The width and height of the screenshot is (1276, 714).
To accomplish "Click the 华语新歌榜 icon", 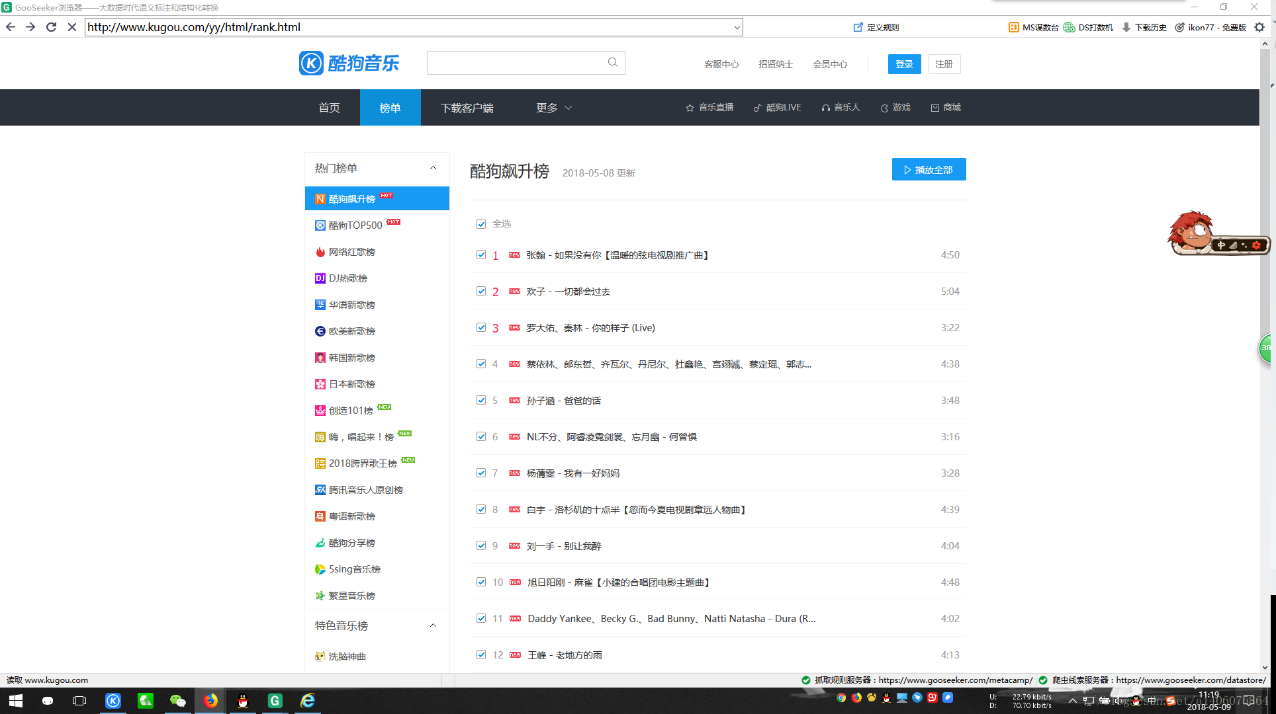I will (x=320, y=305).
